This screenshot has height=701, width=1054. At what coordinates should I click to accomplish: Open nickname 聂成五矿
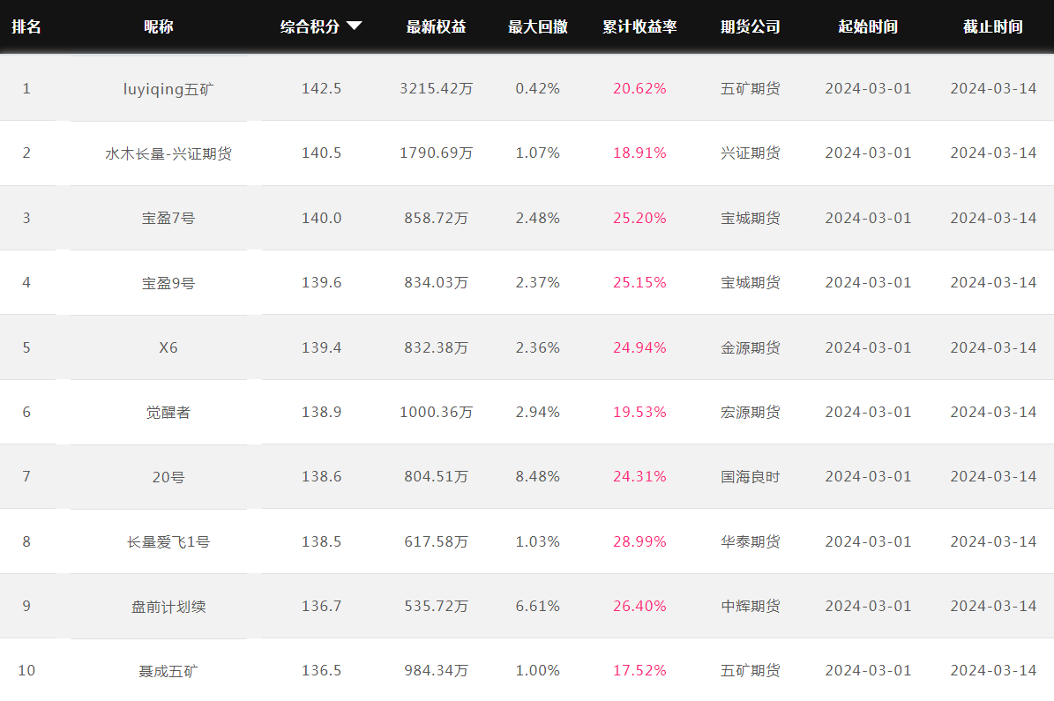click(x=168, y=671)
